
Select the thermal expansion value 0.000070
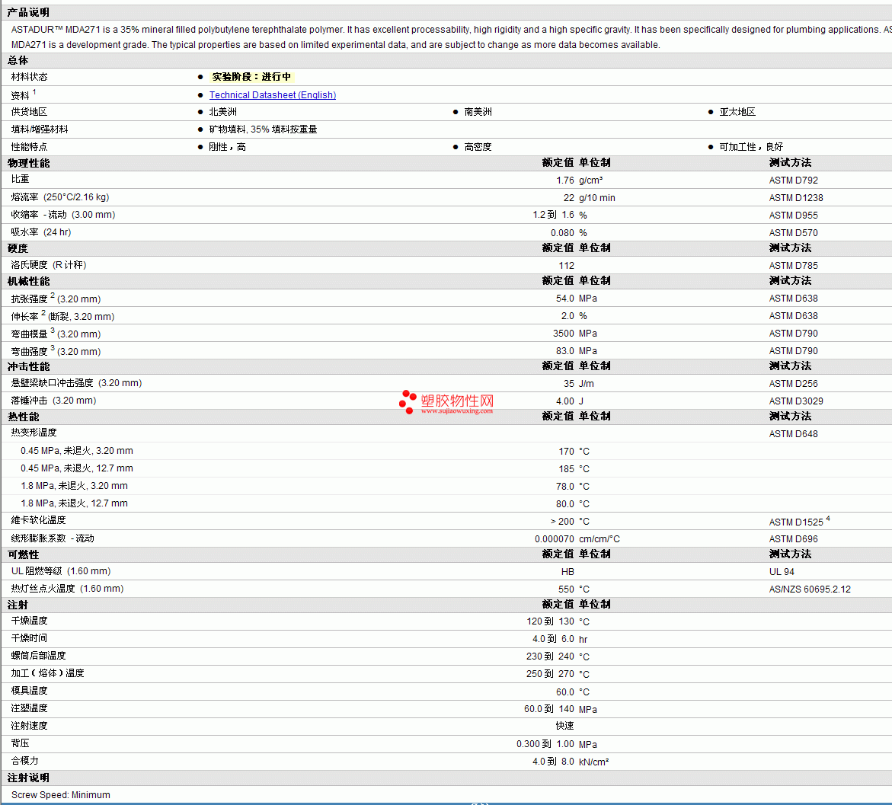pos(554,539)
